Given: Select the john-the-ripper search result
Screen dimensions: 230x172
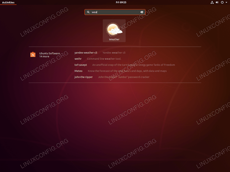Looking at the screenshot, I should 83,77.
